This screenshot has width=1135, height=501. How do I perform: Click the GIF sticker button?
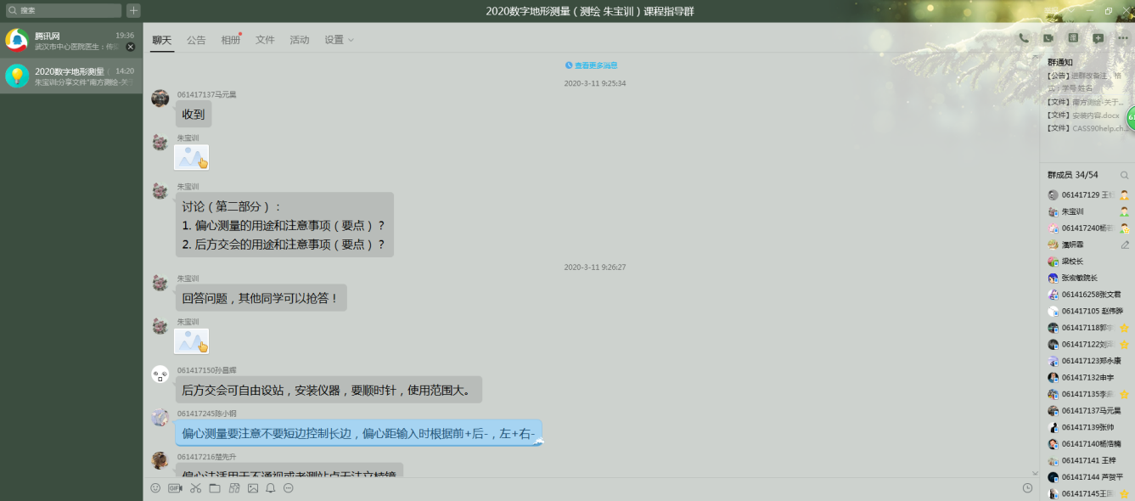tap(175, 488)
